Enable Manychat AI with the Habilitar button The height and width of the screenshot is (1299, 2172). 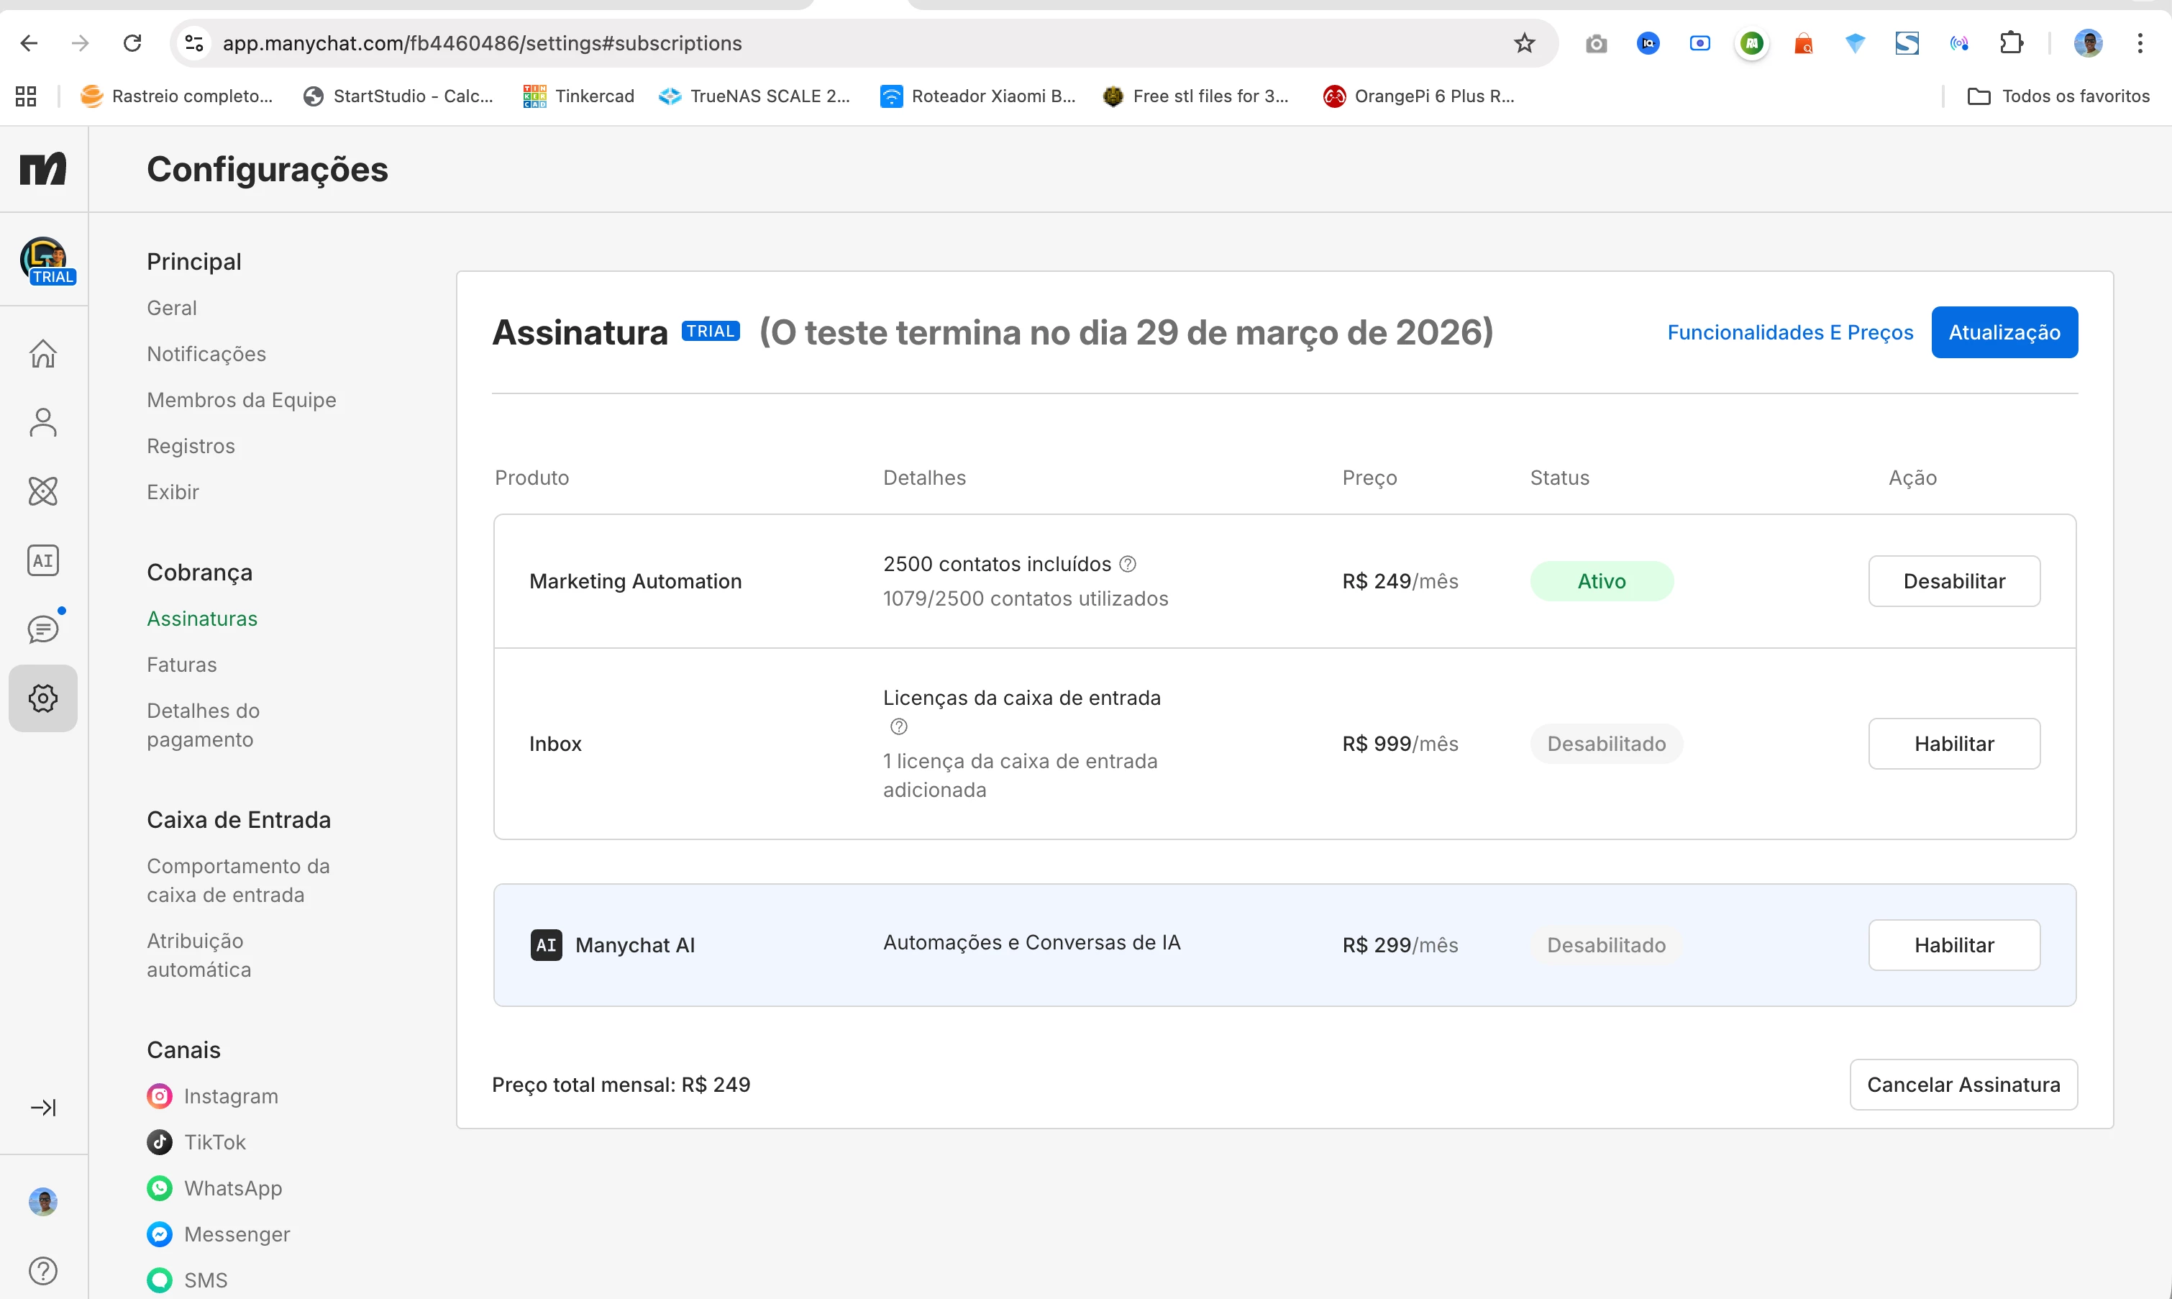click(1953, 945)
